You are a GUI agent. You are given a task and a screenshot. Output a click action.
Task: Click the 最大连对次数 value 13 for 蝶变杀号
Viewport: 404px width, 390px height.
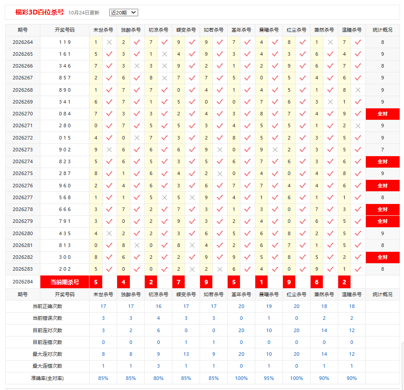point(186,354)
